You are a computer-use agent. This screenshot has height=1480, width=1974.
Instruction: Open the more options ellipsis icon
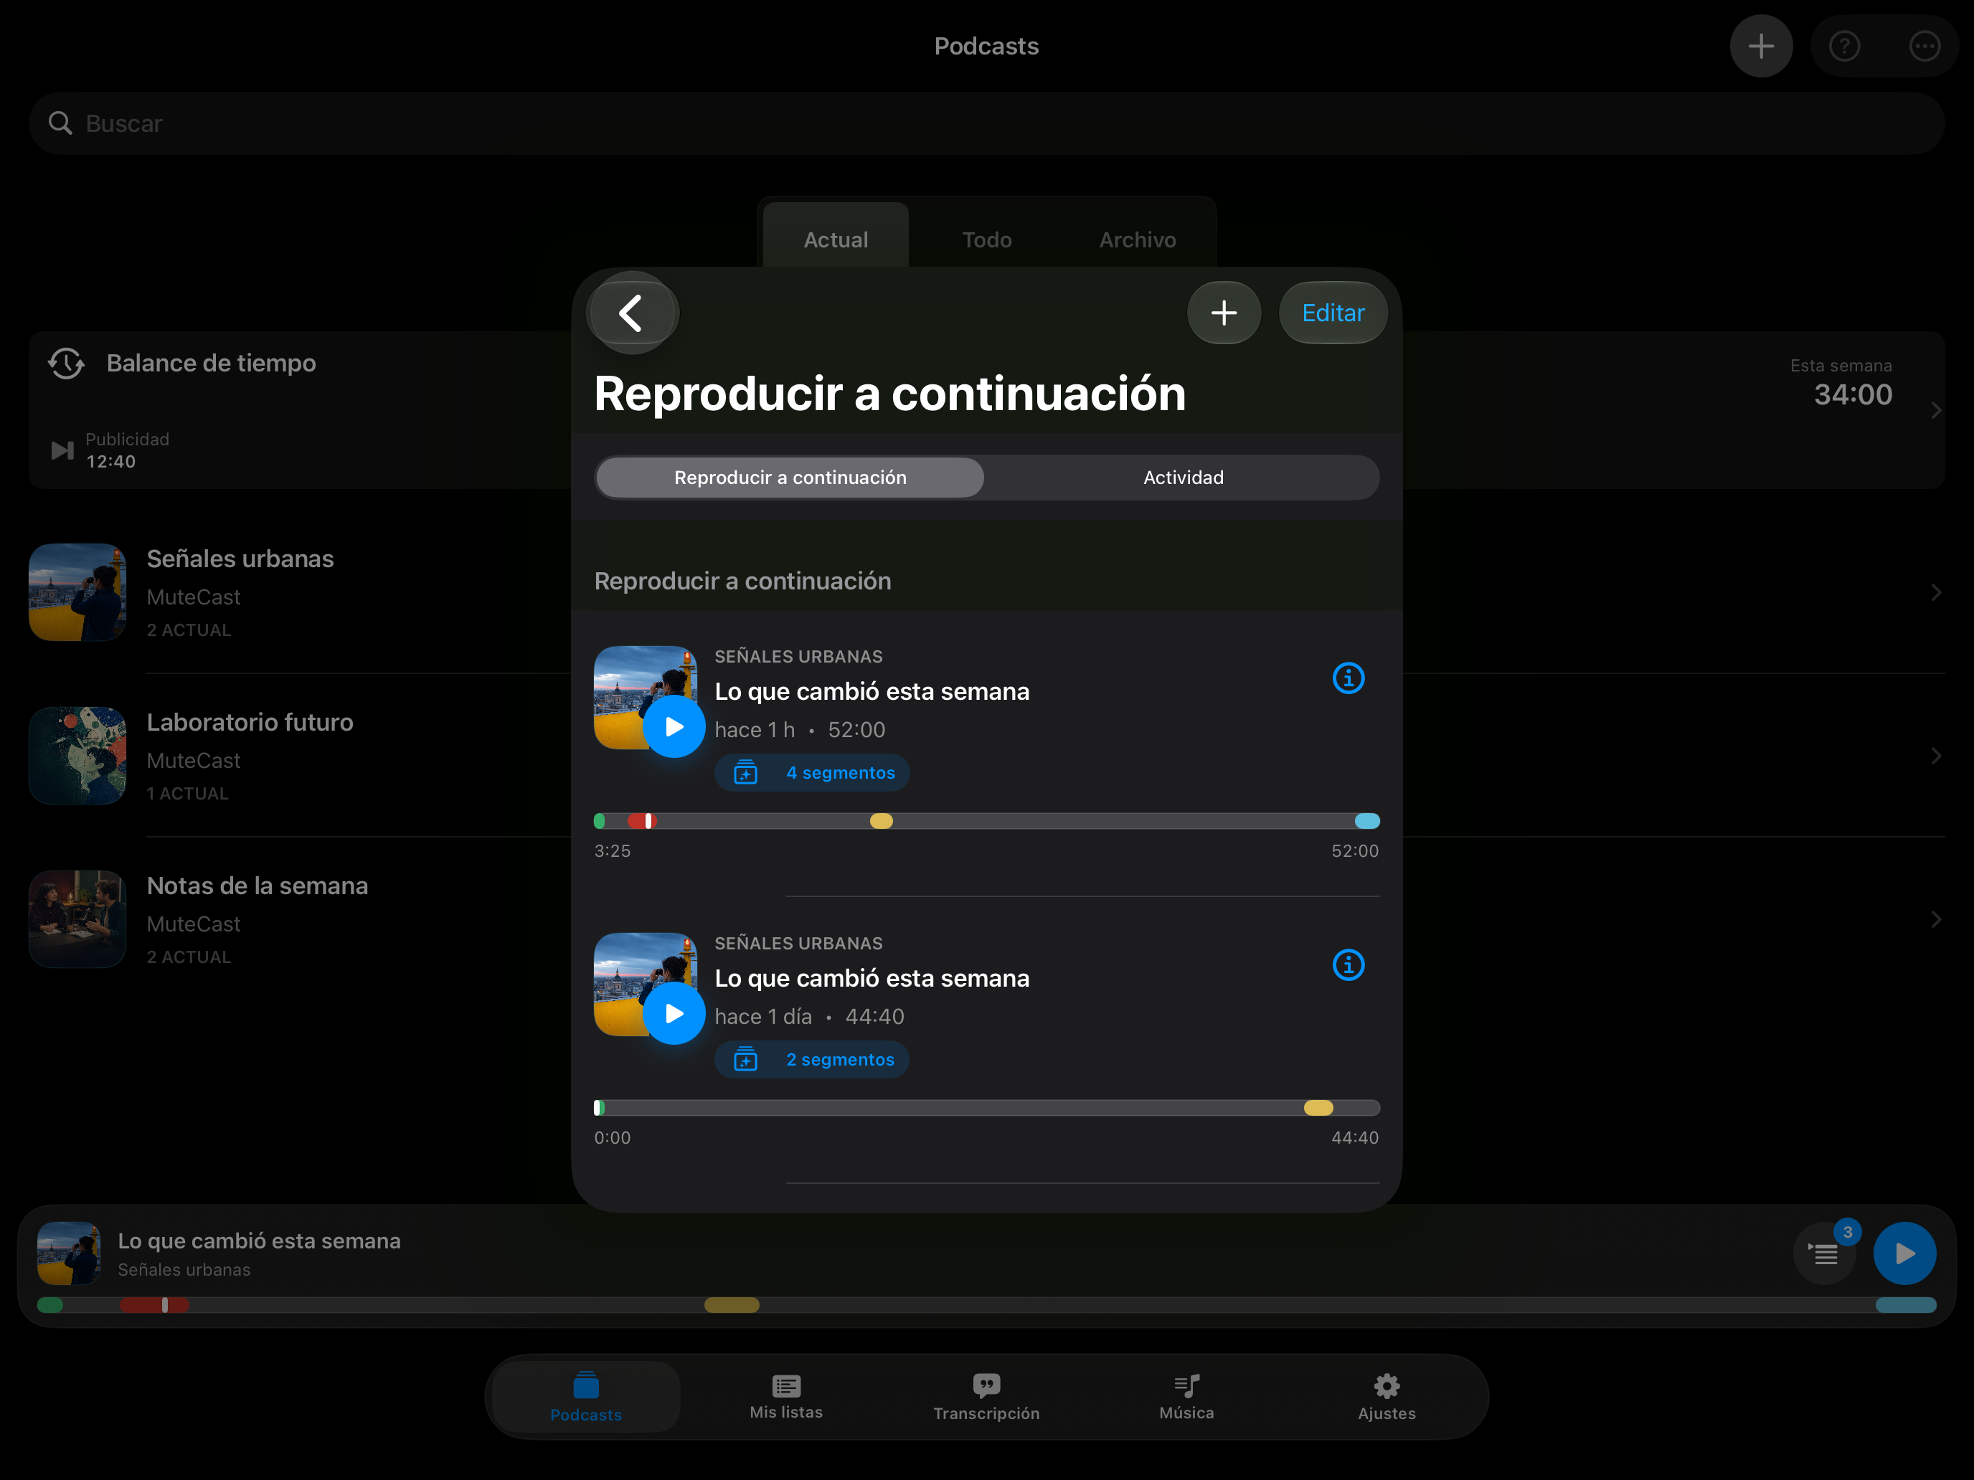click(1924, 47)
